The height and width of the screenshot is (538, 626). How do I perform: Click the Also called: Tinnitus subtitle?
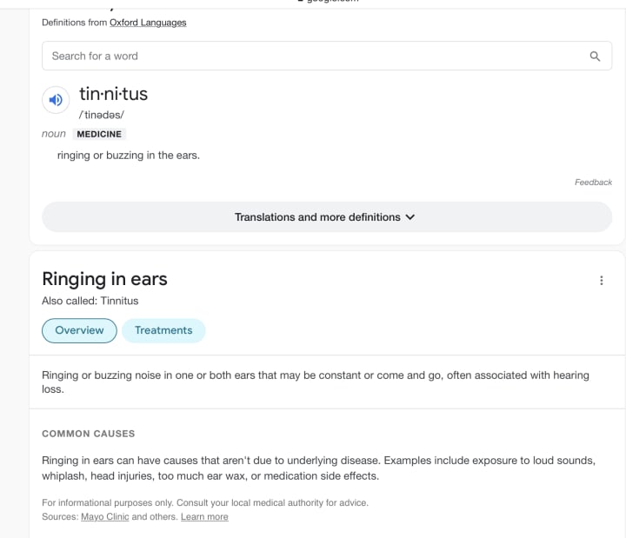click(x=90, y=301)
